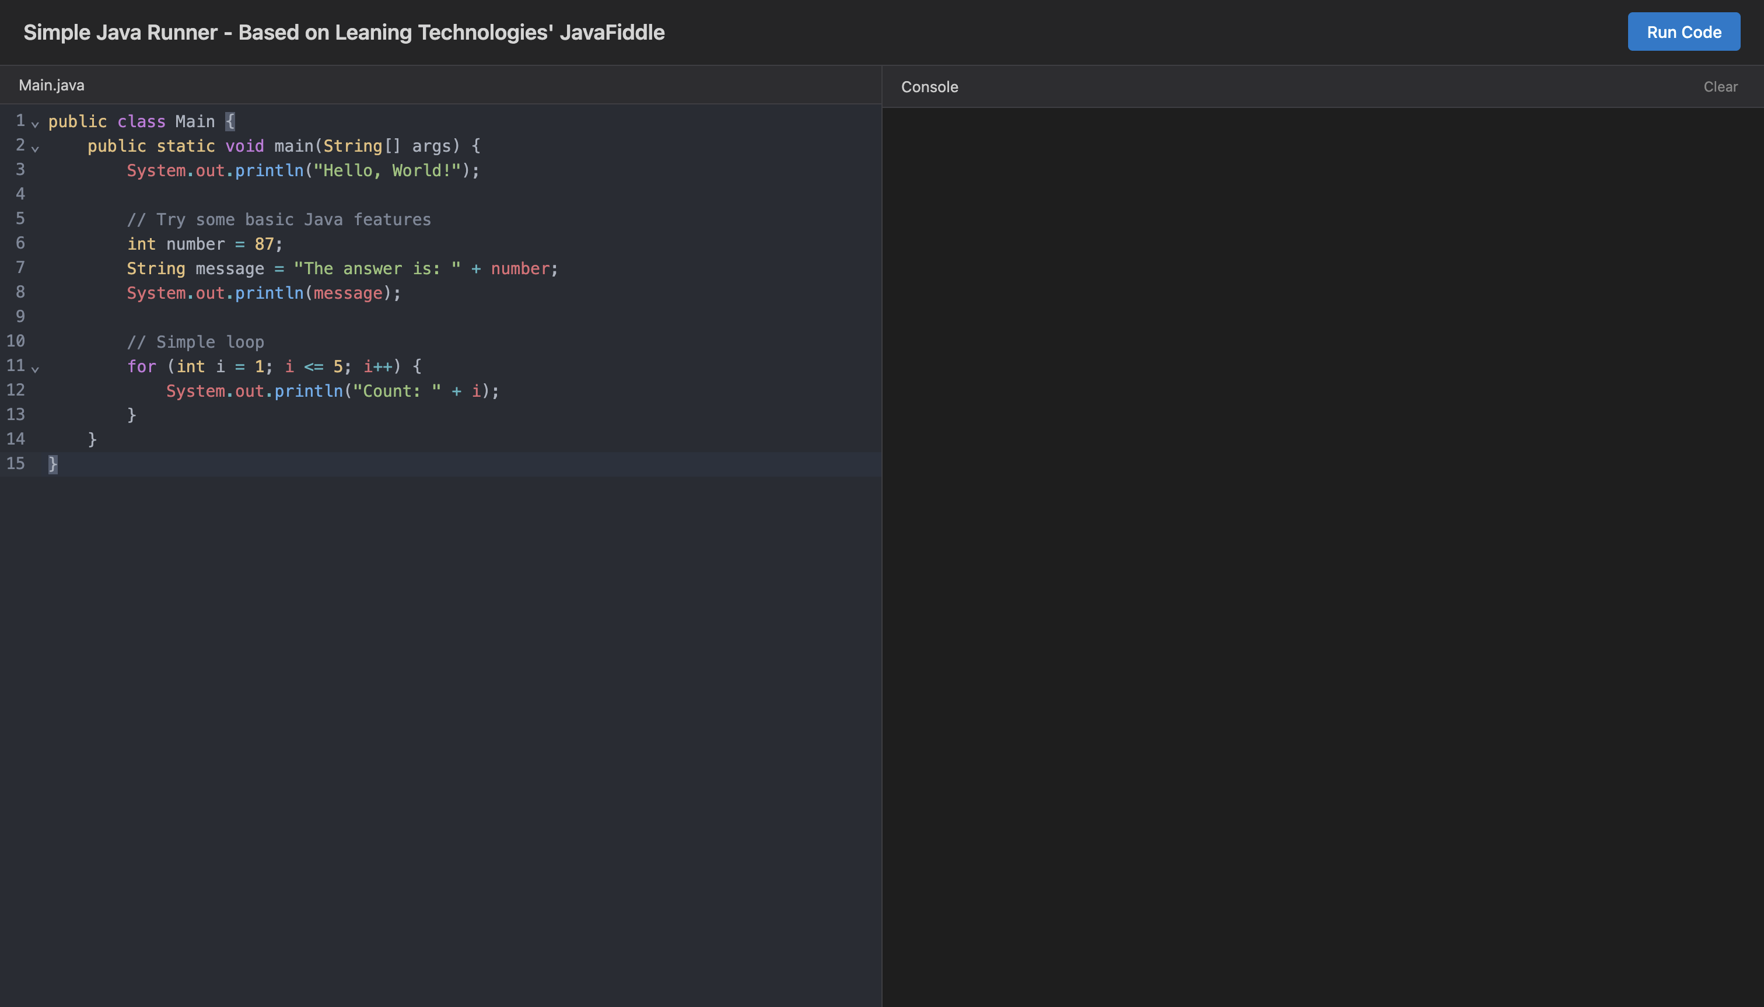Viewport: 1764px width, 1007px height.
Task: Click the closing brace on line 15
Action: click(52, 463)
